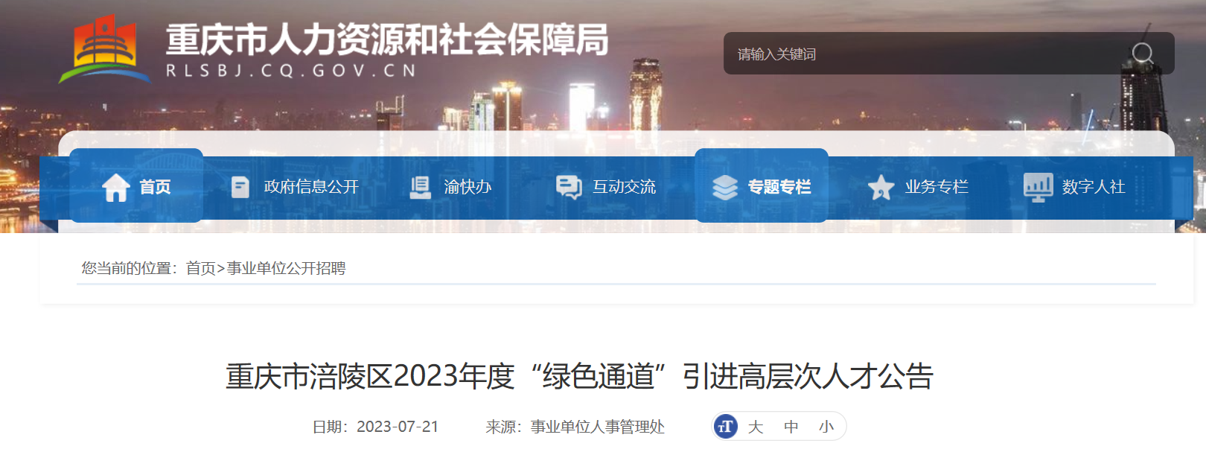The height and width of the screenshot is (455, 1206).
Task: Open the 互动交流 menu item
Action: (x=624, y=187)
